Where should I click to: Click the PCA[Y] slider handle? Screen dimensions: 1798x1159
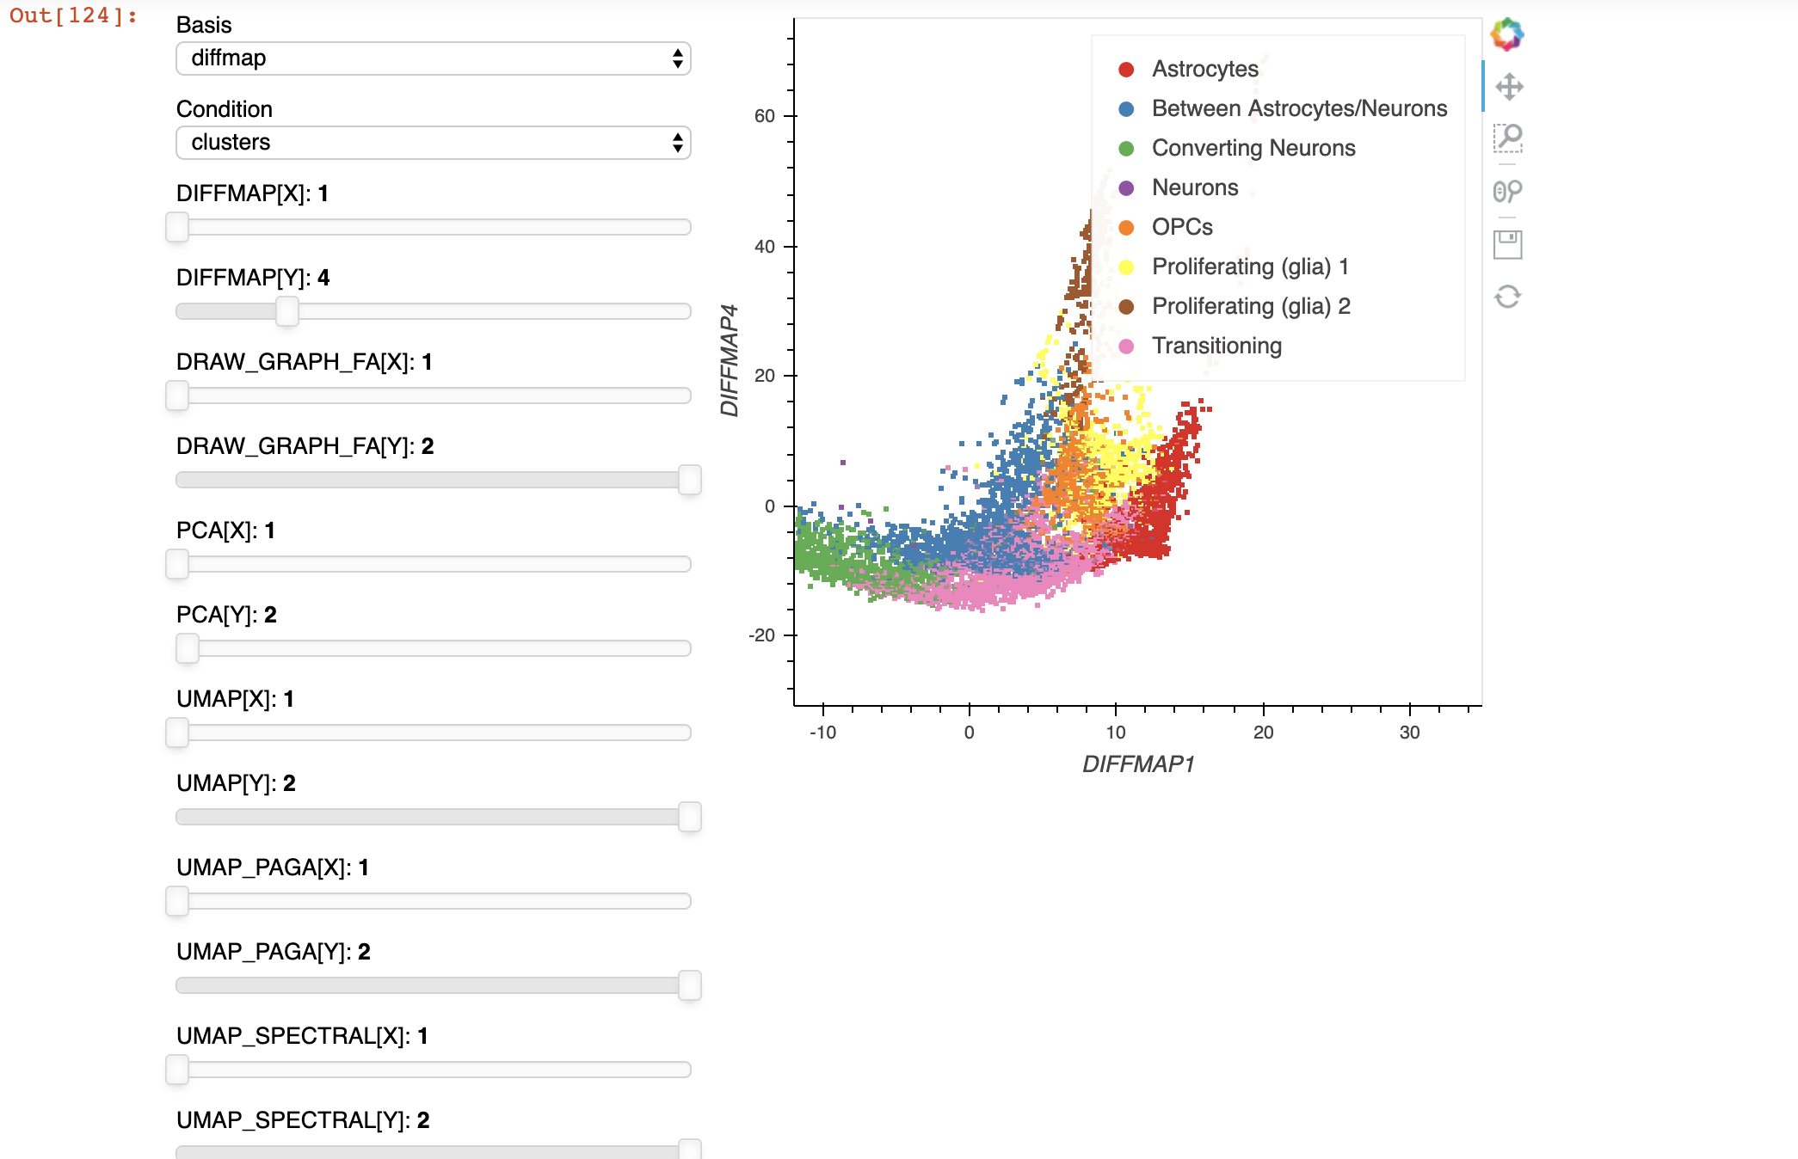pos(188,648)
